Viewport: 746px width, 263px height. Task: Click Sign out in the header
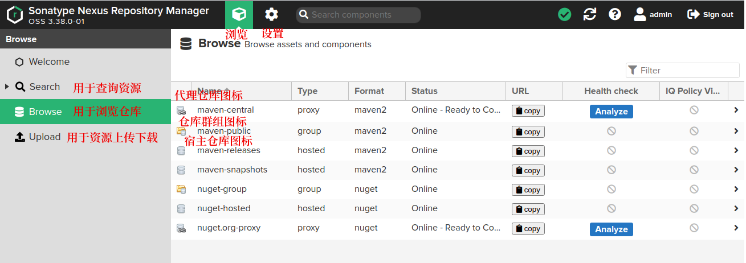710,15
